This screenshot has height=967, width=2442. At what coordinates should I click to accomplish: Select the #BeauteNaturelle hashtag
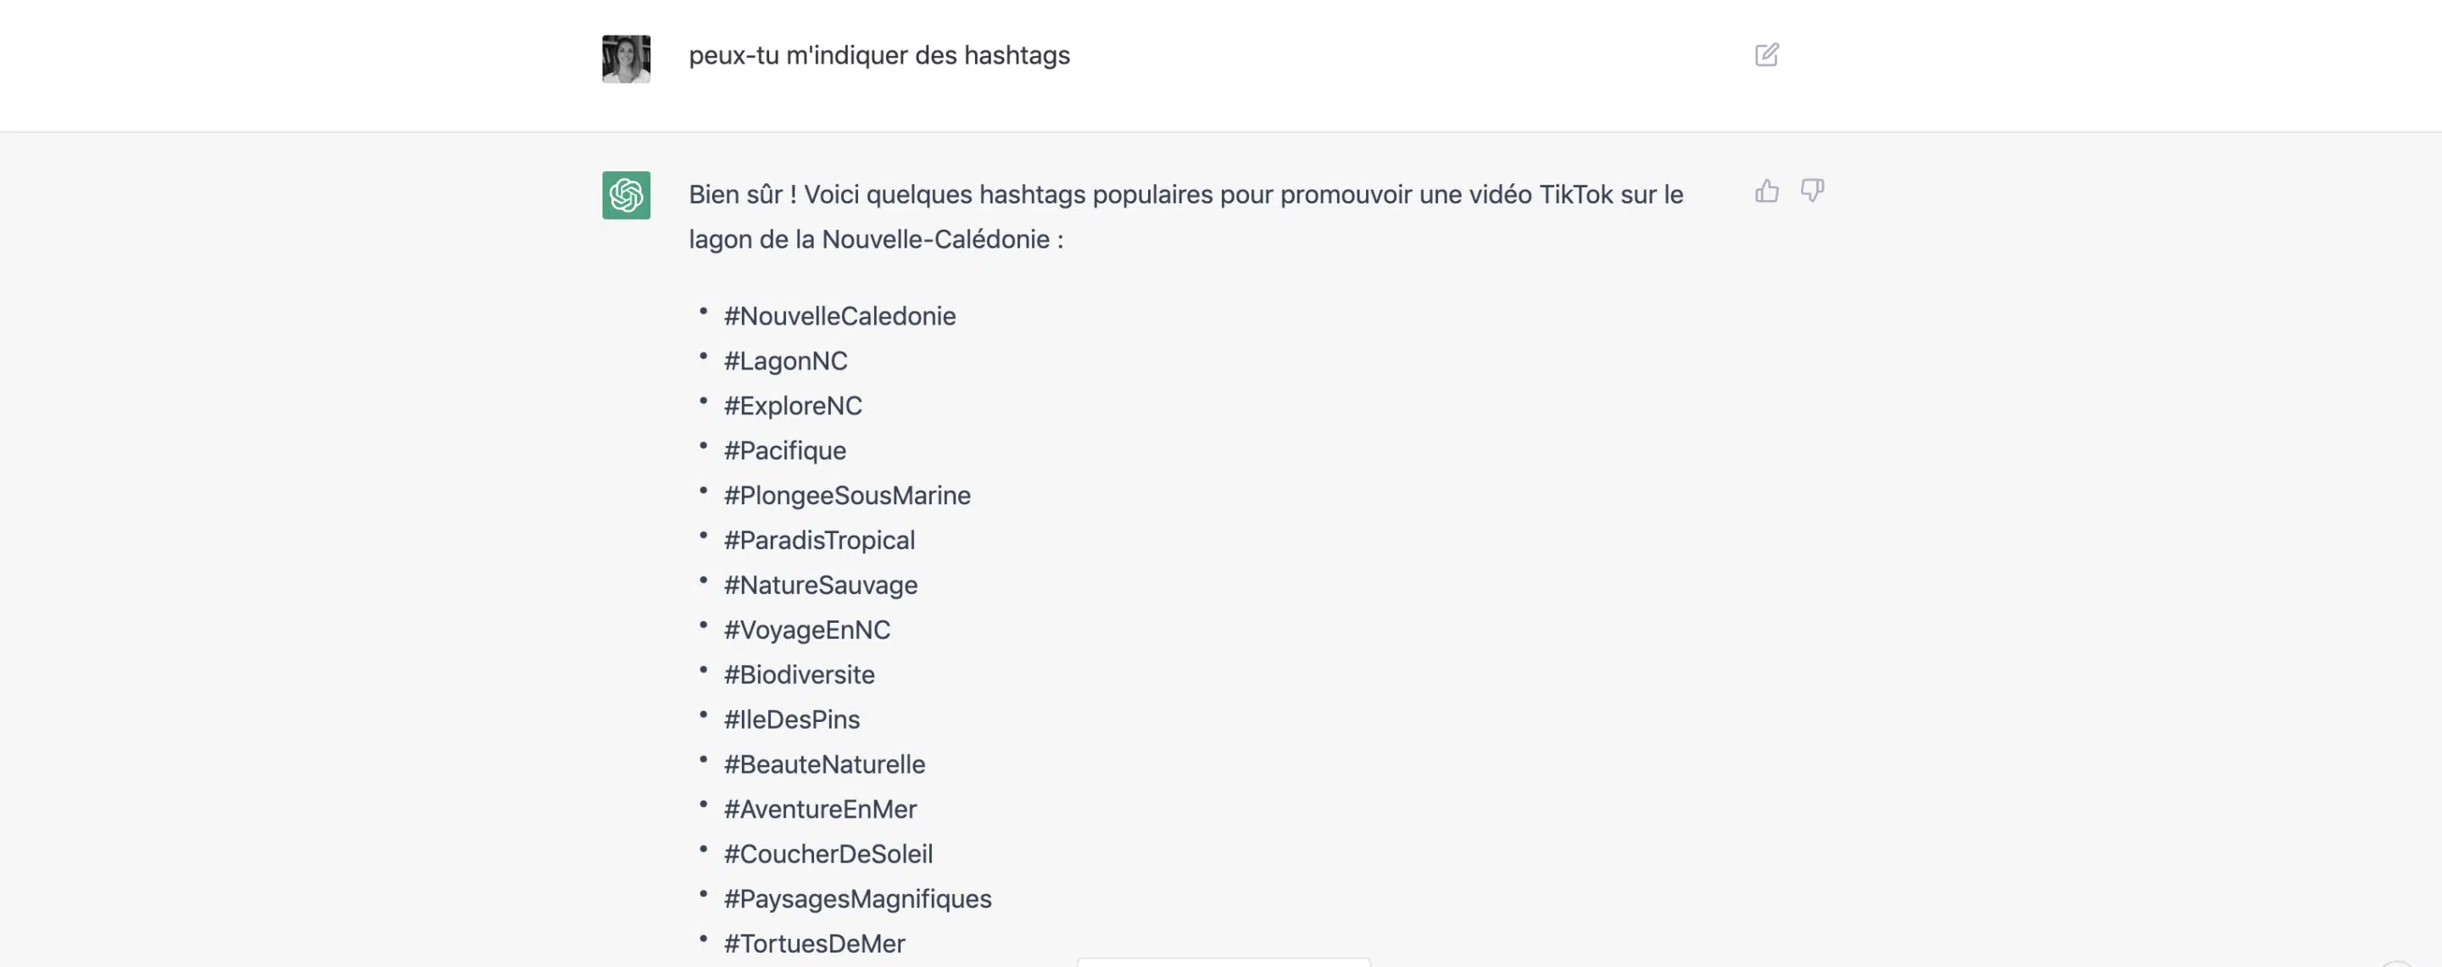pos(825,764)
